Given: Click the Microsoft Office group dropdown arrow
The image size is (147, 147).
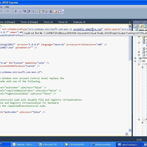Looking at the screenshot, I should click(62, 145).
